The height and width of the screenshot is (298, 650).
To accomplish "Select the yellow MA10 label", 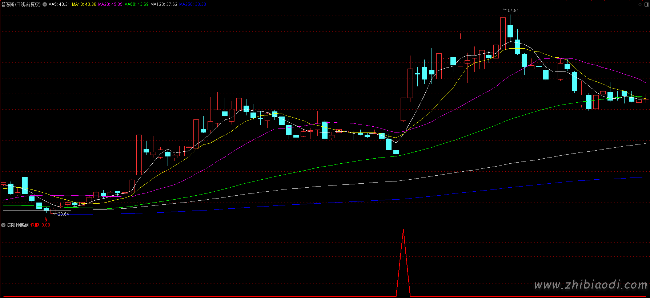I will pos(84,4).
